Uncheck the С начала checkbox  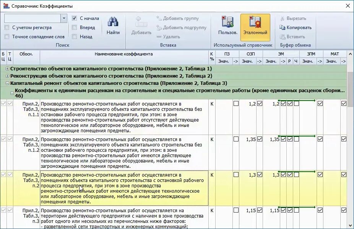tap(74, 18)
